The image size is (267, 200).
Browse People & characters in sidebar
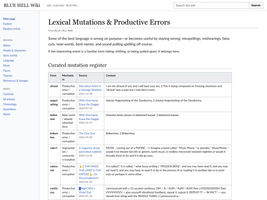tap(14, 50)
